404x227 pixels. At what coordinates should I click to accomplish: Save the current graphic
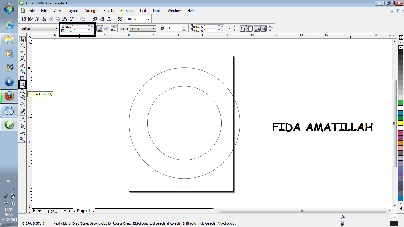click(37, 19)
